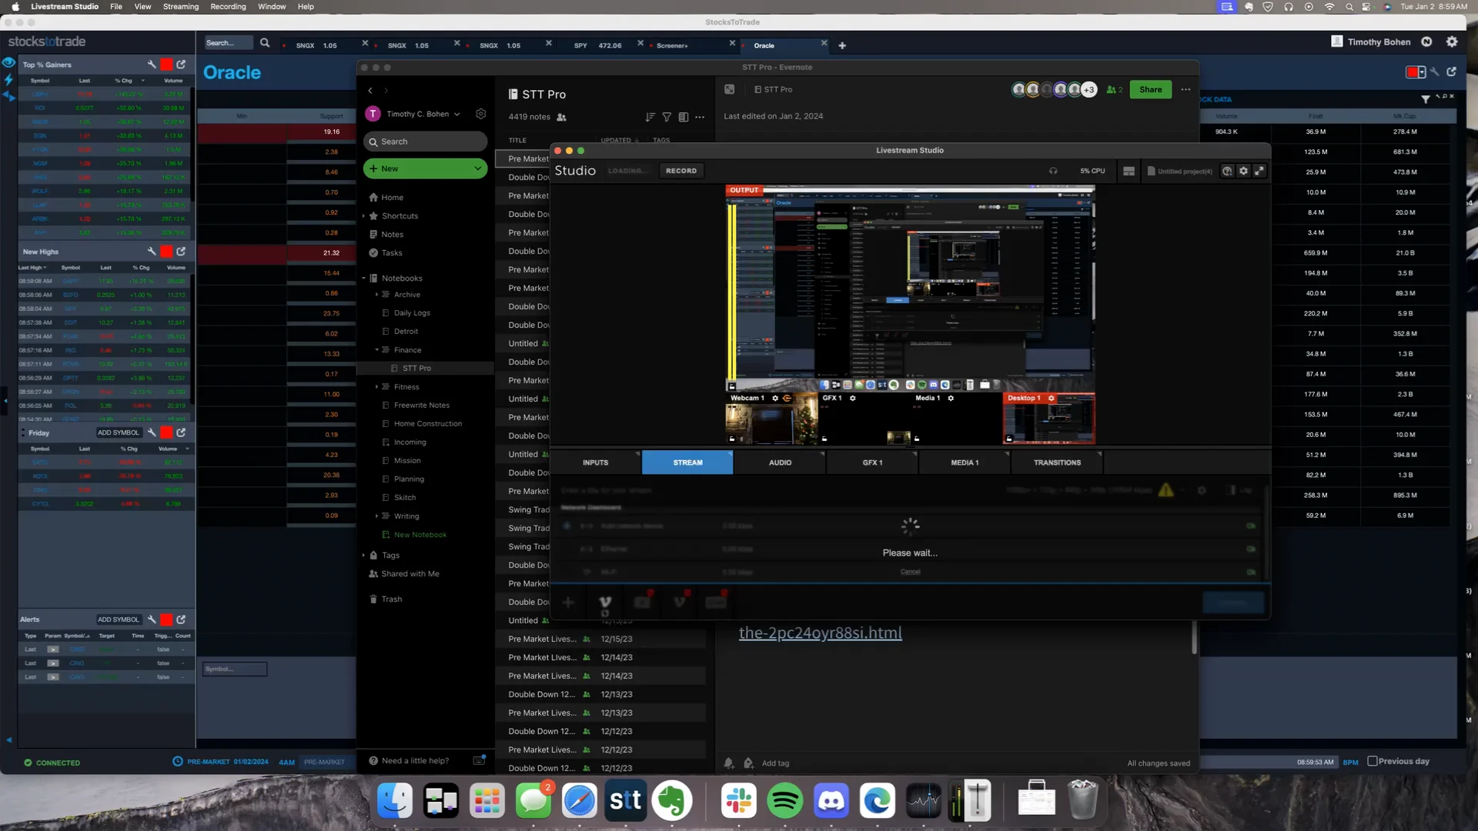
Task: Toggle the eye icon on the StocksToTrade sidebar
Action: click(x=8, y=62)
